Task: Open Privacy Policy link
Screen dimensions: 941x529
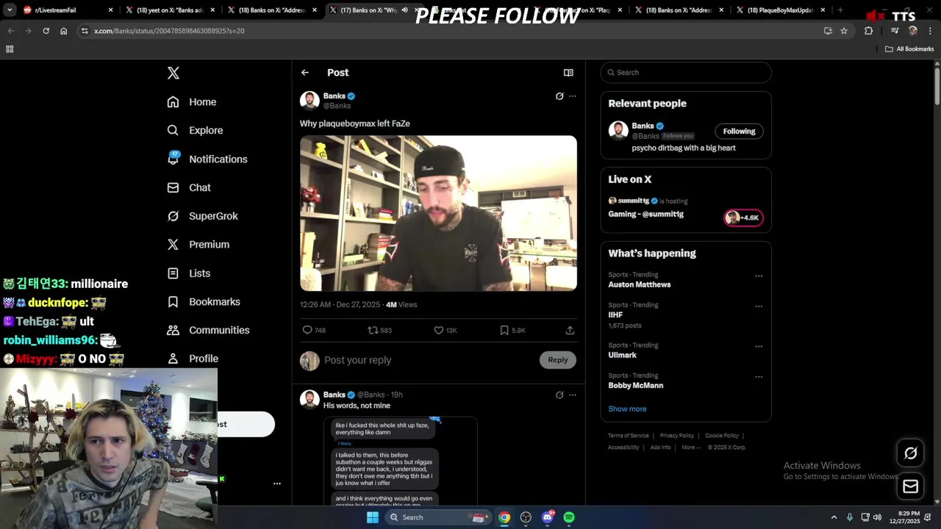Action: (677, 436)
